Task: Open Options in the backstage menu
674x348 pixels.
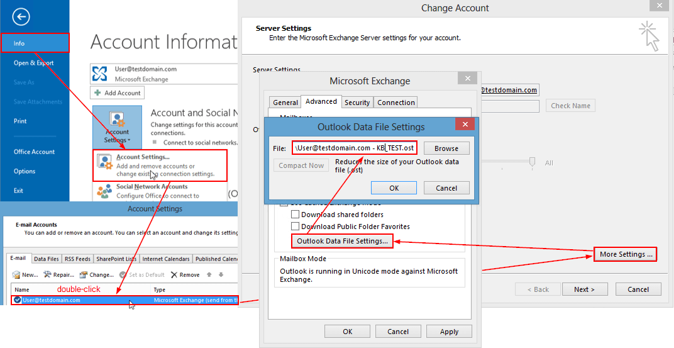Action: 24,171
